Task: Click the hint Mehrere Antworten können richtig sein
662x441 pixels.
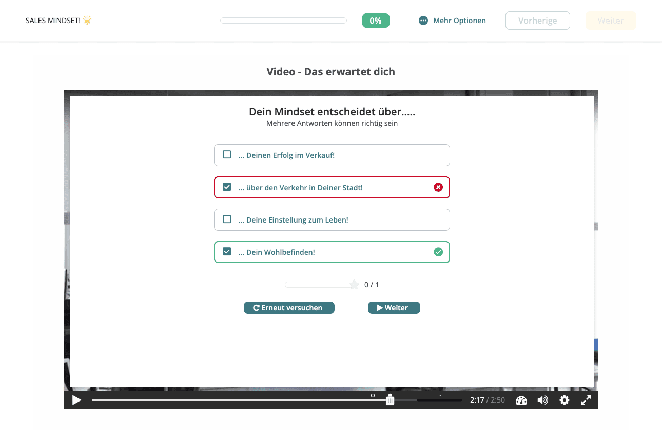Action: [x=332, y=123]
